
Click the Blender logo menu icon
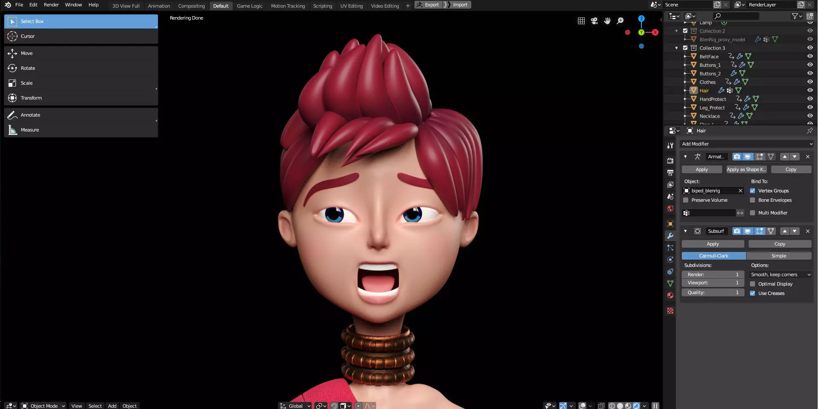coord(7,5)
